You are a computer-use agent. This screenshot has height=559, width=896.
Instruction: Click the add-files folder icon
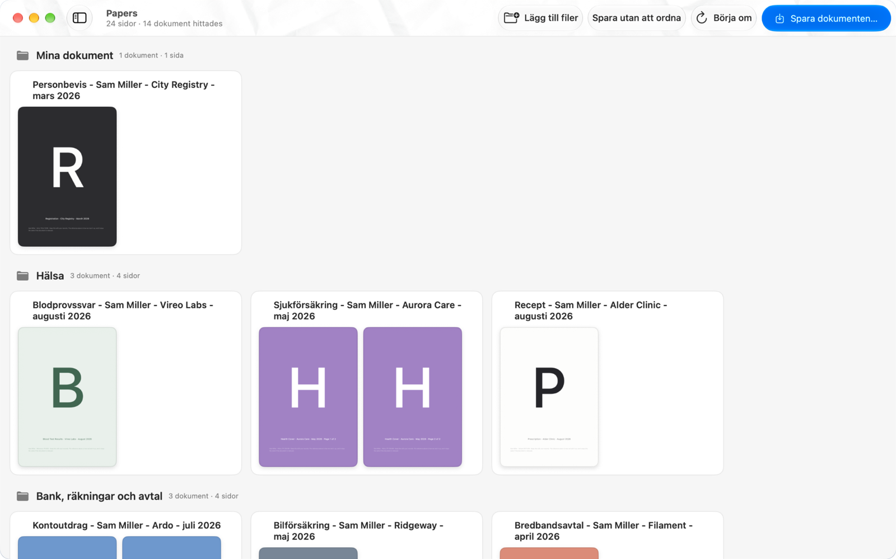(x=511, y=18)
